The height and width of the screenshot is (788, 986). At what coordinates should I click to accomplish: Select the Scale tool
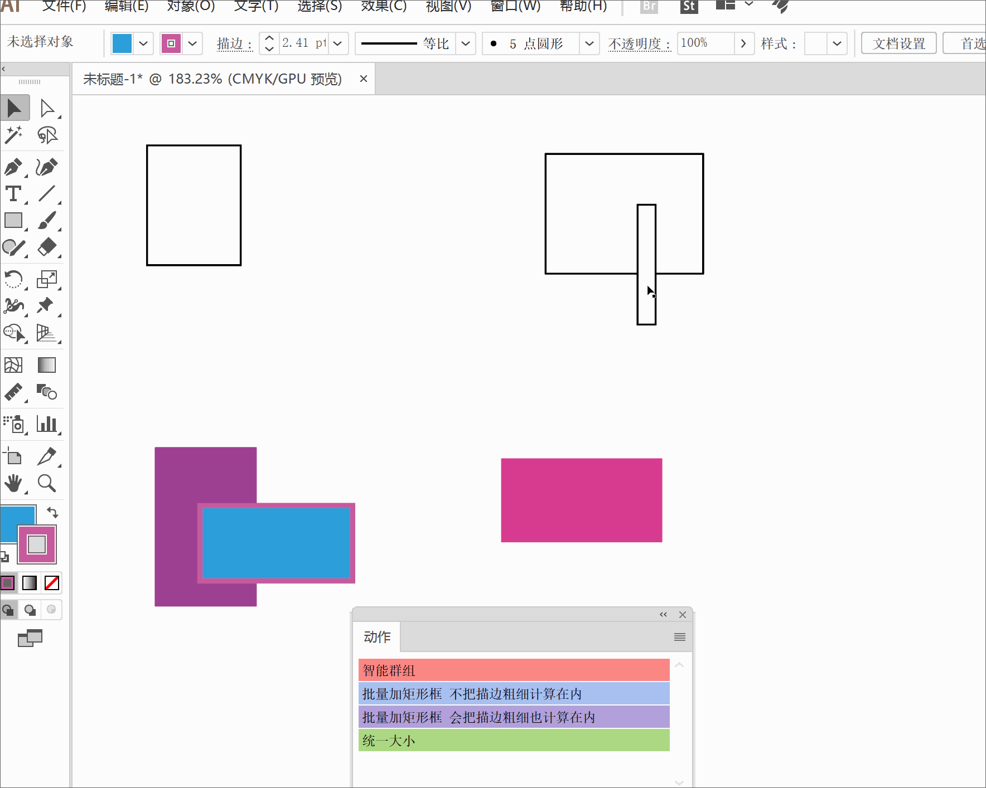47,279
